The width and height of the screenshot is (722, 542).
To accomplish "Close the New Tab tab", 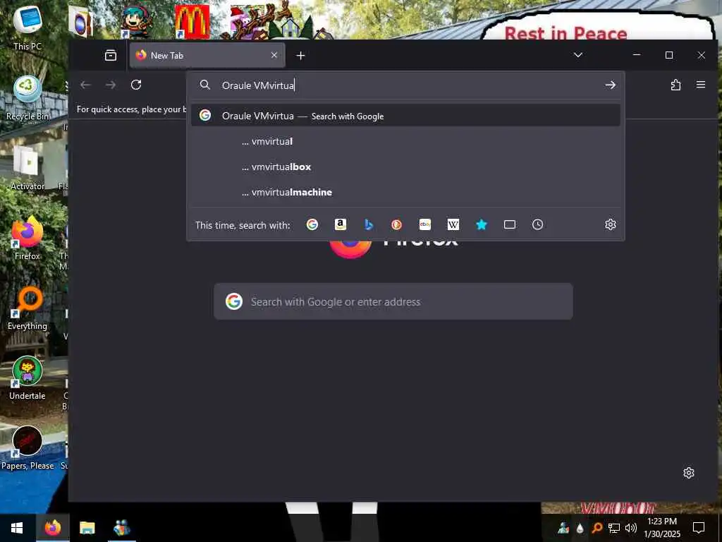I will tap(274, 55).
